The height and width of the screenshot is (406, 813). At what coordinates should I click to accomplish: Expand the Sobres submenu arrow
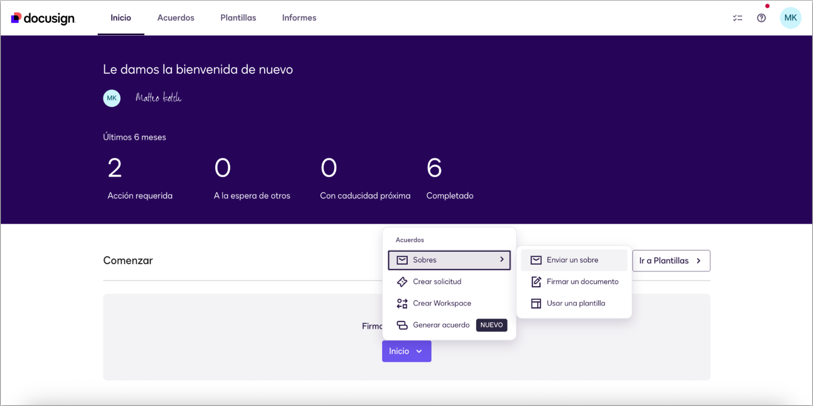(502, 260)
